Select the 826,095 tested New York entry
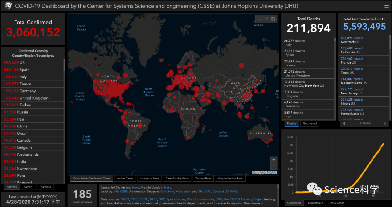 pyautogui.click(x=364, y=40)
